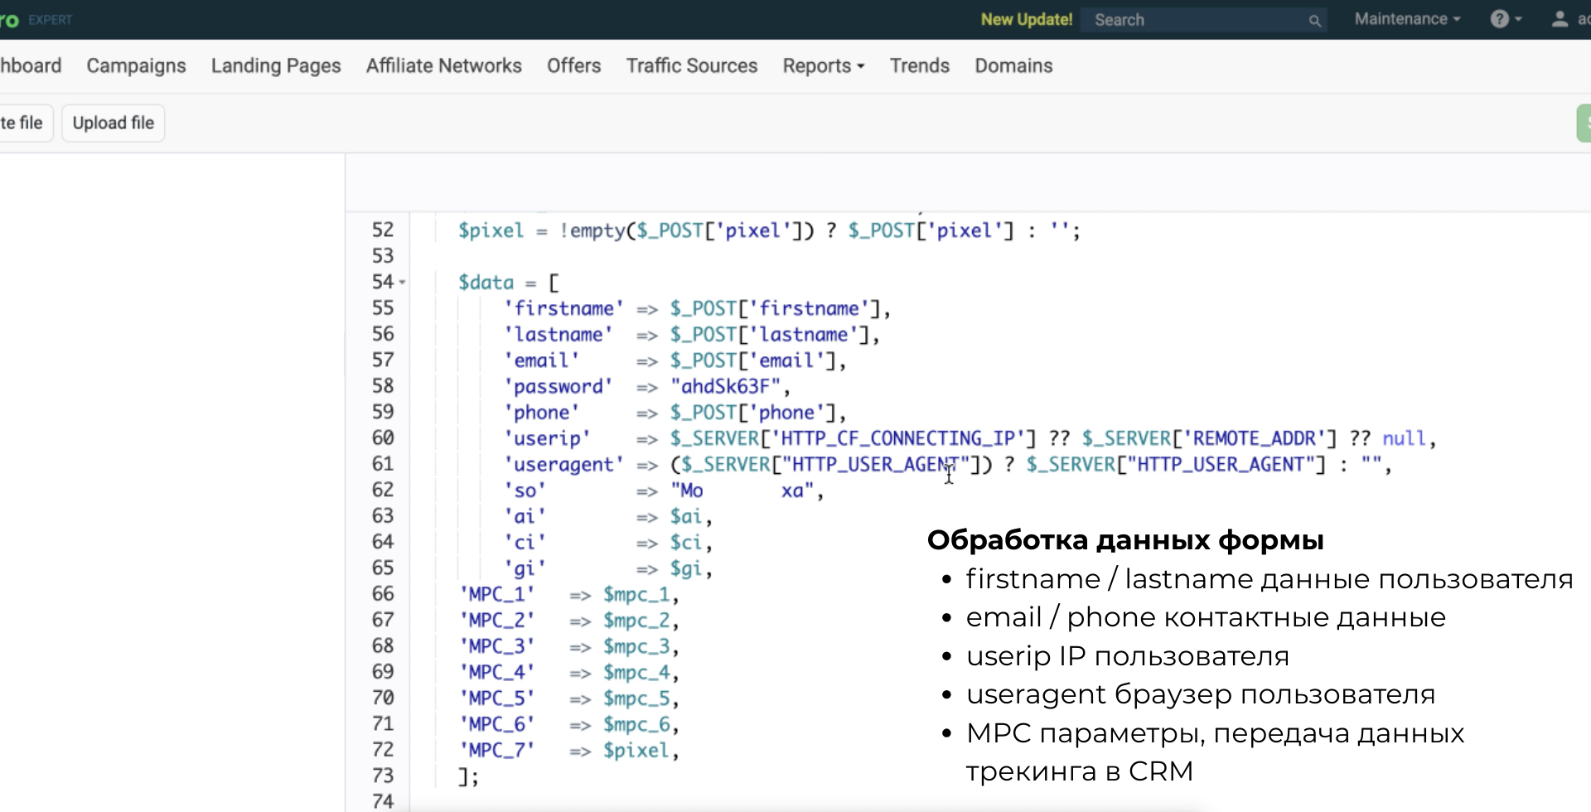
Task: Open the Traffic Sources section
Action: (x=691, y=65)
